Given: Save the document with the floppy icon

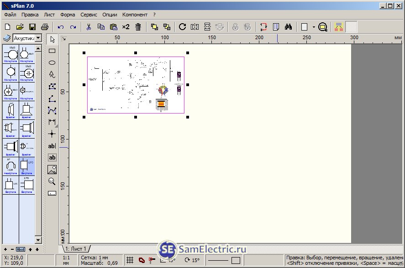Looking at the screenshot, I should (32, 27).
